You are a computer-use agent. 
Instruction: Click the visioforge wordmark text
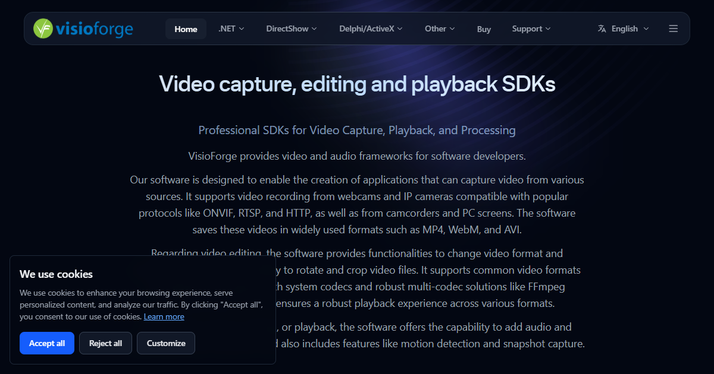(95, 28)
